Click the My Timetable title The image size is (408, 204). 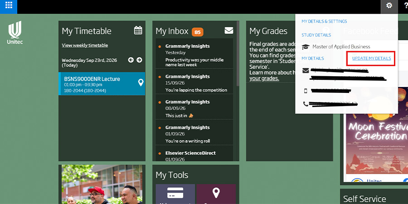pyautogui.click(x=87, y=31)
